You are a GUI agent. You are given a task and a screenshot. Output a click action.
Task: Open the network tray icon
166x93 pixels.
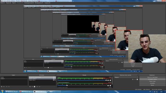pos(157,92)
